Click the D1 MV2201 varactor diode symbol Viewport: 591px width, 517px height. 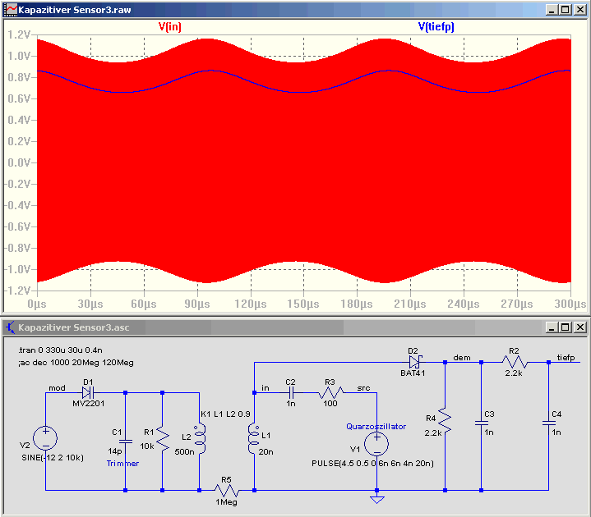tap(88, 393)
